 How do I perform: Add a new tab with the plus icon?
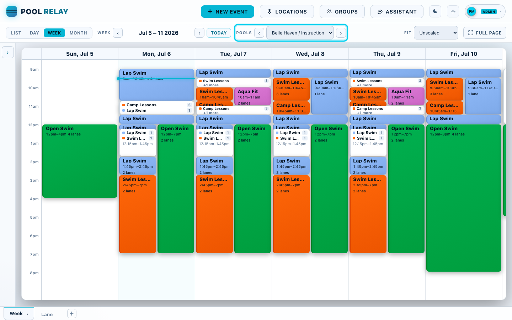(72, 314)
